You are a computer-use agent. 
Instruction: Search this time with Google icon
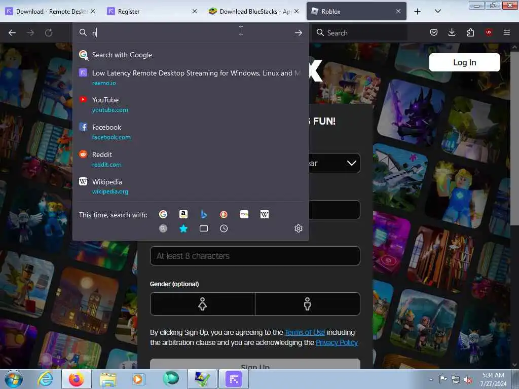tap(163, 214)
